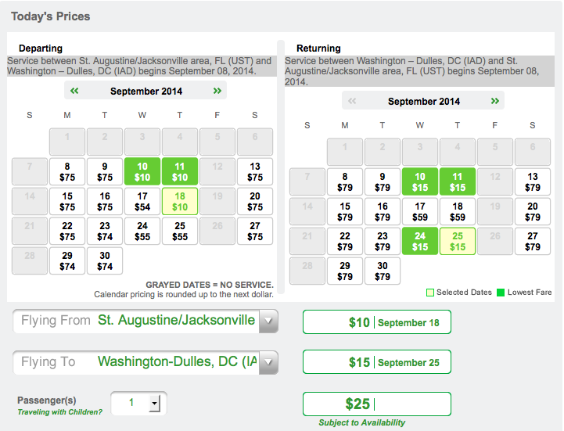
Task: Click the Lowest Fare green legend swatch
Action: coord(501,293)
